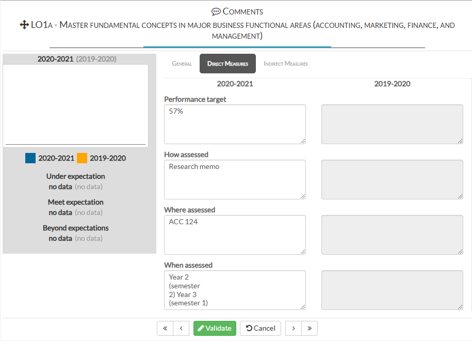Viewport: 472px width, 341px height.
Task: Go to next item single-right chevron
Action: [x=294, y=328]
